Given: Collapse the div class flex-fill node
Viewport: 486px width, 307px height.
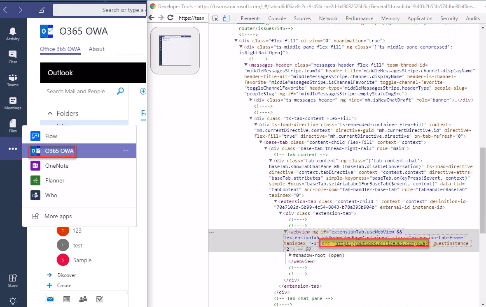Looking at the screenshot, I should click(x=236, y=41).
